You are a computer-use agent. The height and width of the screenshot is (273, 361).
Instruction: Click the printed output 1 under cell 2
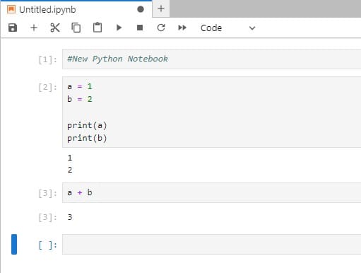tap(70, 158)
